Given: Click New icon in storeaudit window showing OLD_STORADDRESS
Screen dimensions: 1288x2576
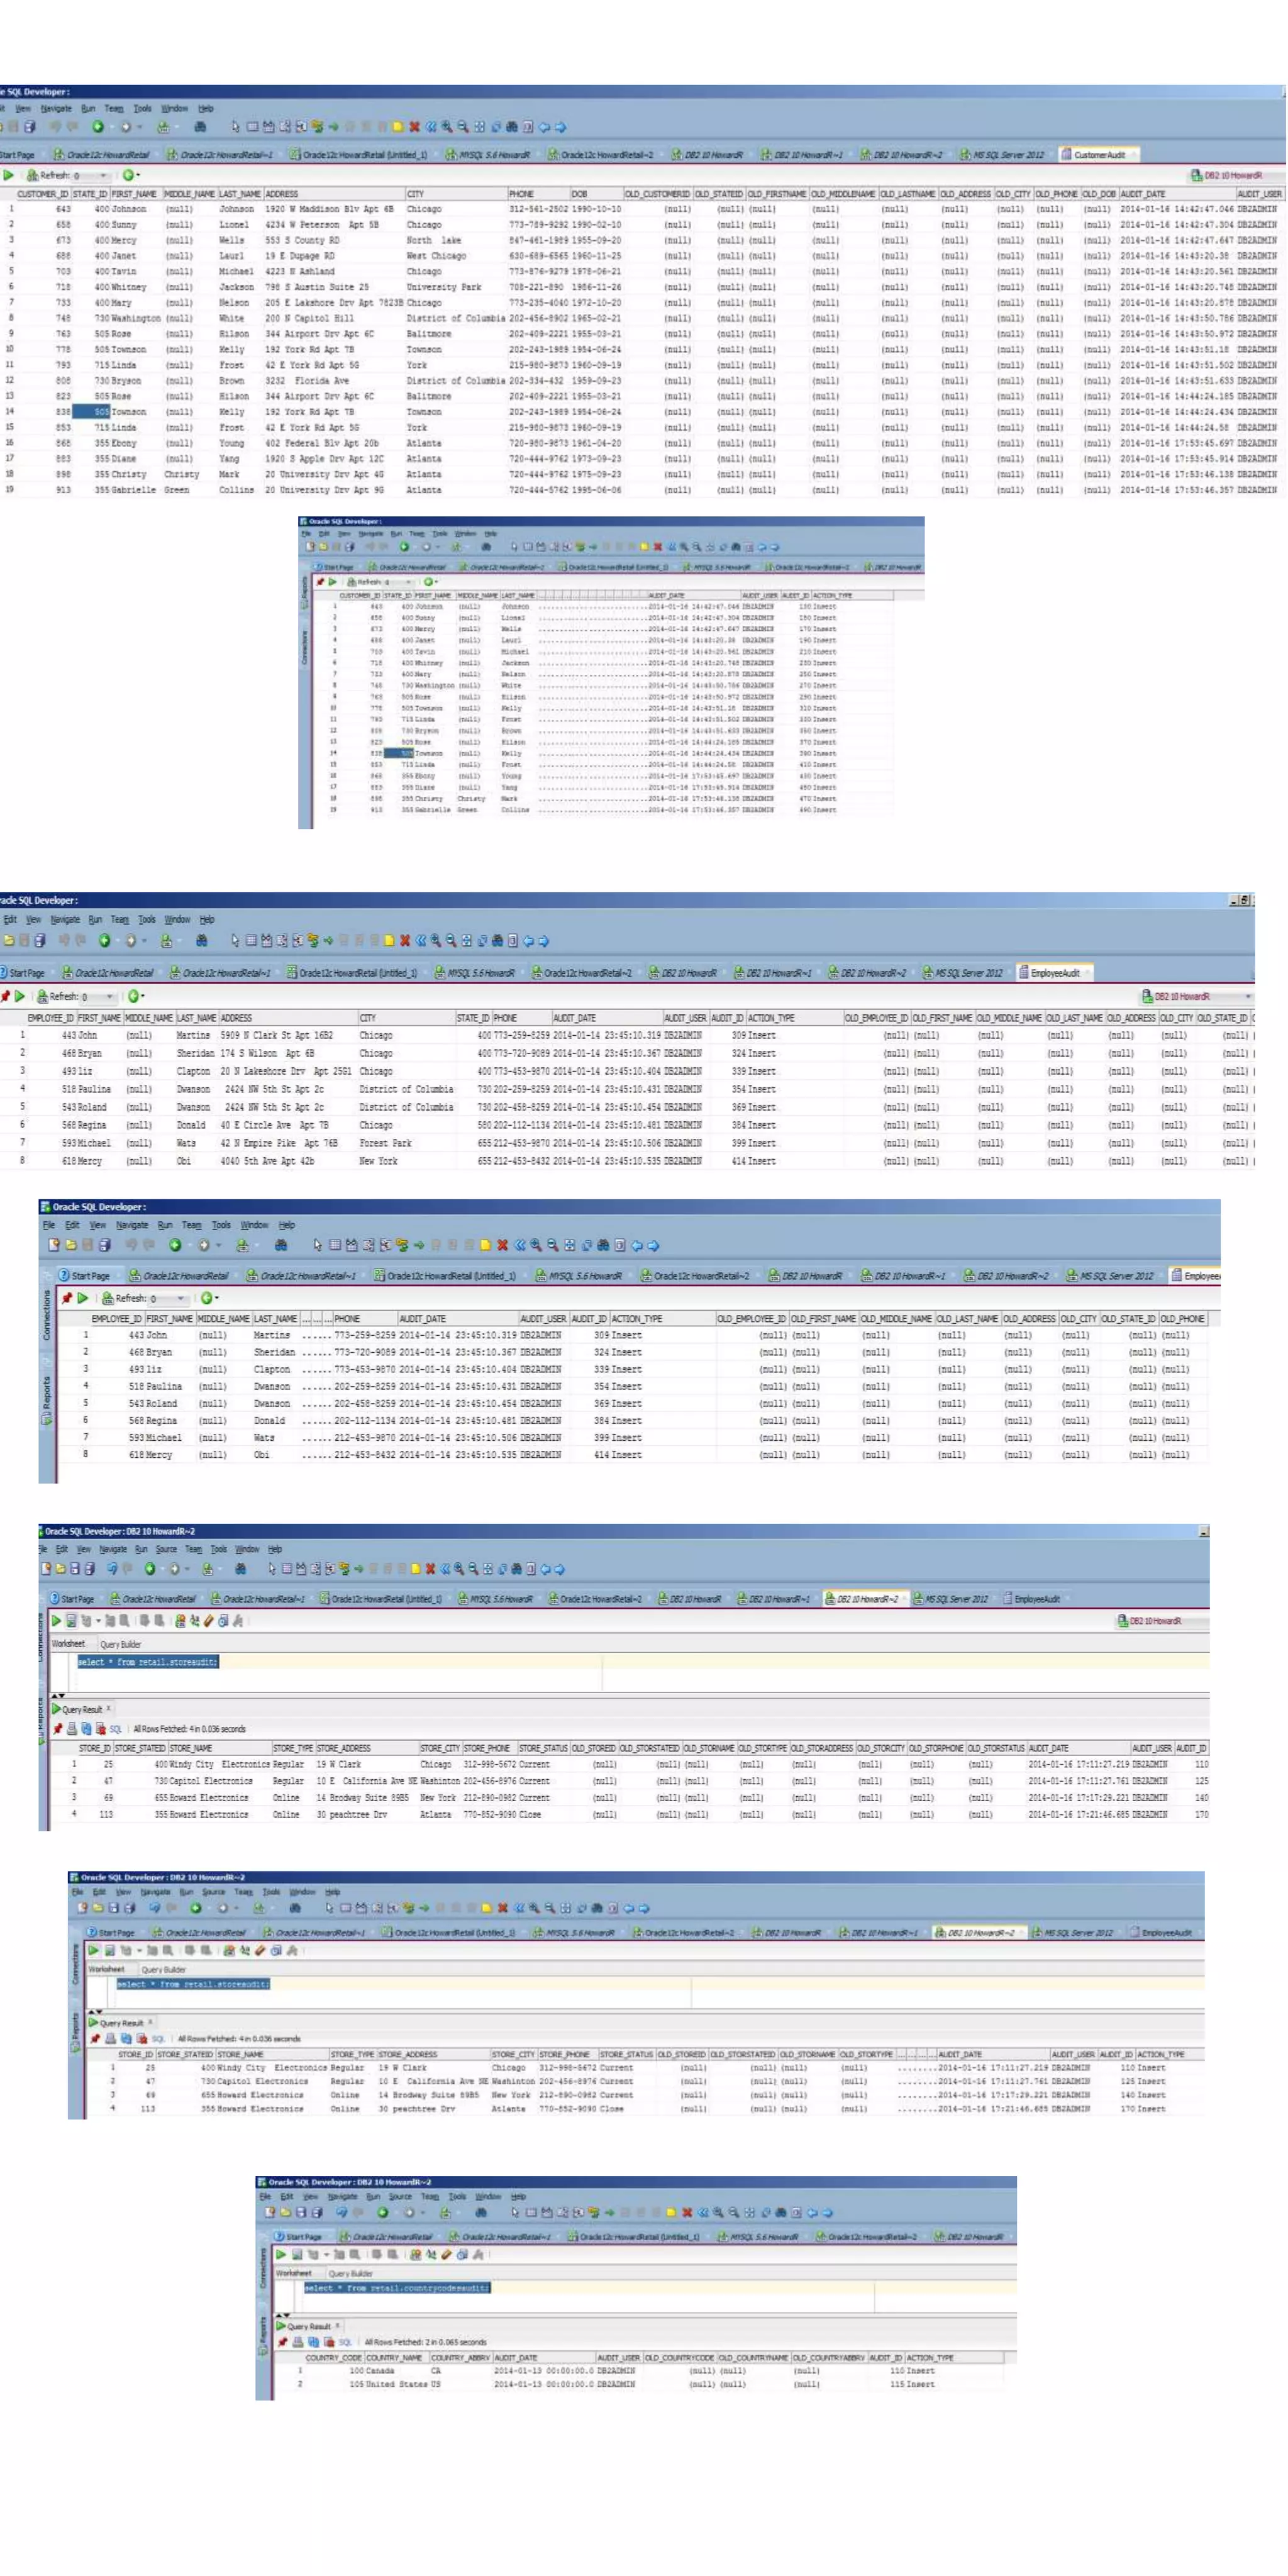Looking at the screenshot, I should (47, 1569).
